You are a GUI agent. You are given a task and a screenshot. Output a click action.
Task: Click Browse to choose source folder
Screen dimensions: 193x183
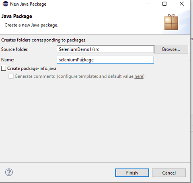tap(171, 49)
